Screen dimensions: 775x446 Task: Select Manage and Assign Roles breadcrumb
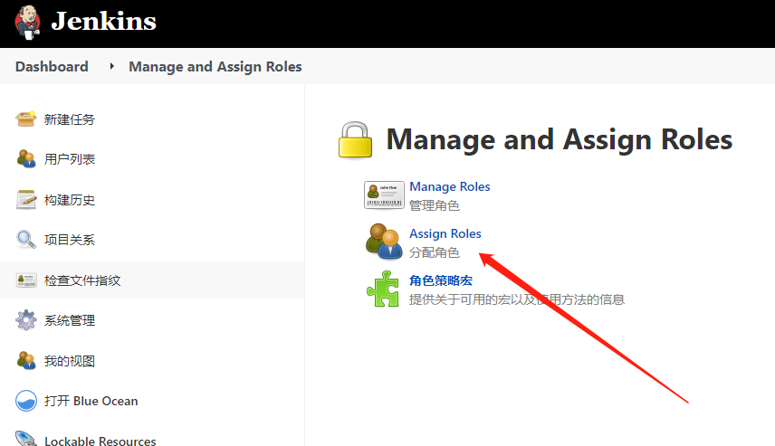(x=215, y=66)
